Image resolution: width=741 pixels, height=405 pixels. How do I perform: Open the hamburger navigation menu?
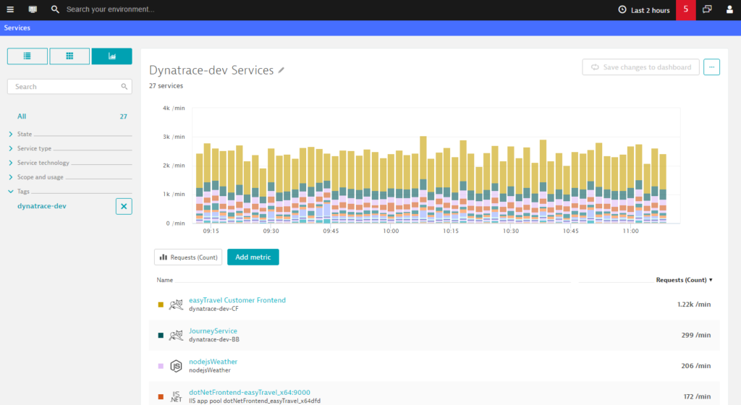[x=10, y=9]
